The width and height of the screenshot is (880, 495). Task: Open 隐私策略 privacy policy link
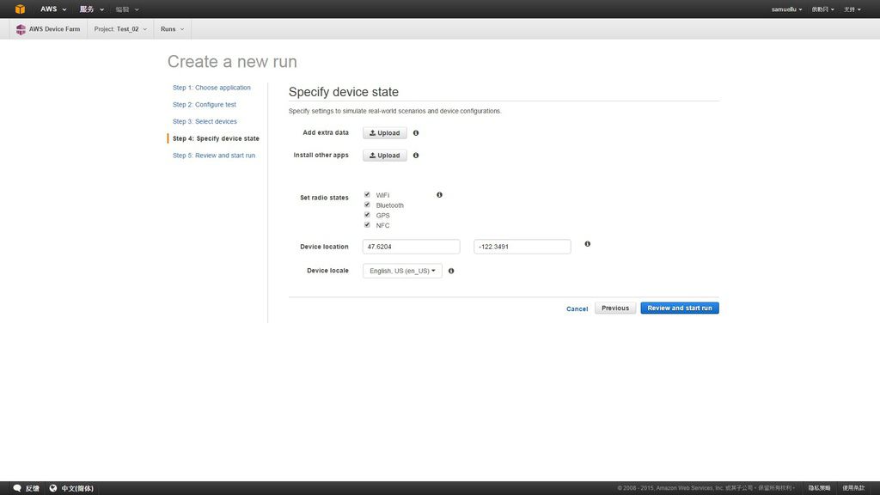point(819,488)
